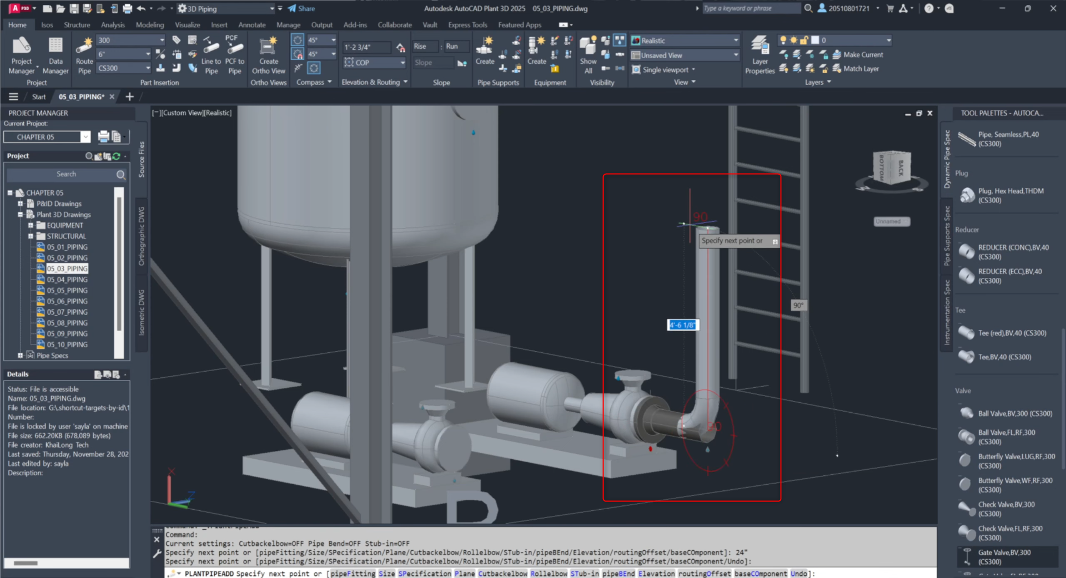Open the Data Manager tool
Screen dimensions: 1066x578
tap(56, 55)
